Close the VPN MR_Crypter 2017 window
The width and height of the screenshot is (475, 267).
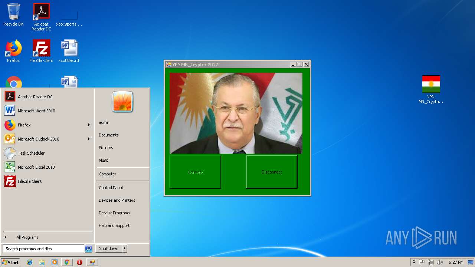(x=306, y=65)
